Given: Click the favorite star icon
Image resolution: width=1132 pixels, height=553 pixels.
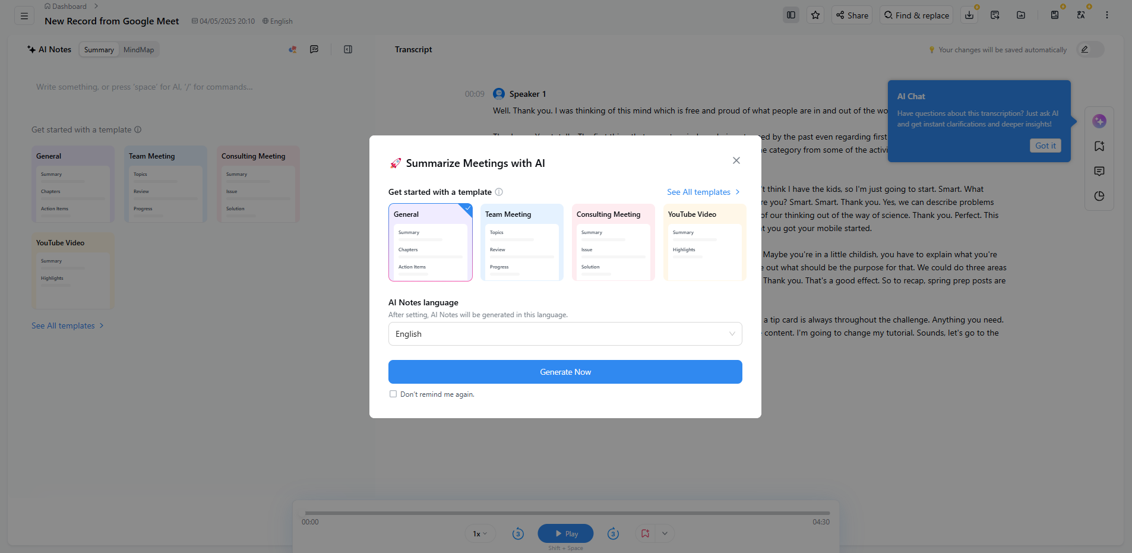Looking at the screenshot, I should (x=815, y=15).
